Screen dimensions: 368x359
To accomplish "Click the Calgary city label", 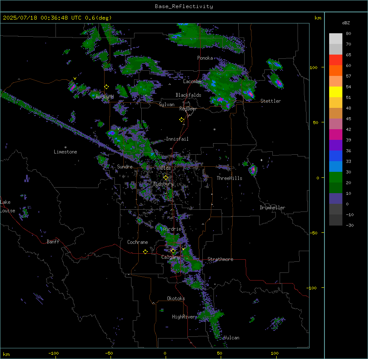I will click(x=170, y=257).
